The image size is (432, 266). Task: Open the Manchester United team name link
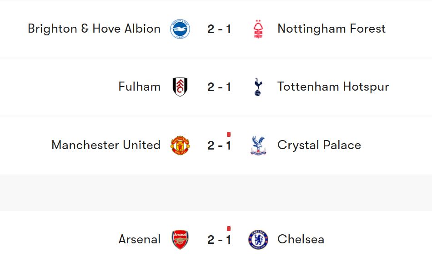pos(106,145)
